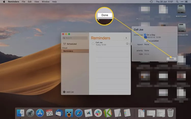Open Finder from the Dock
191x119 pixels.
20,113
